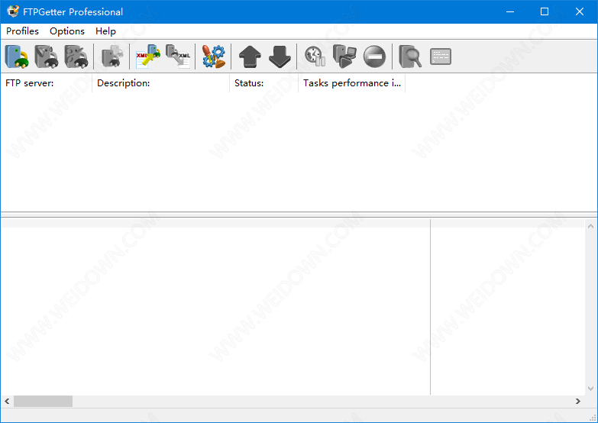Open program settings gear icon
The image size is (598, 423).
pyautogui.click(x=214, y=57)
